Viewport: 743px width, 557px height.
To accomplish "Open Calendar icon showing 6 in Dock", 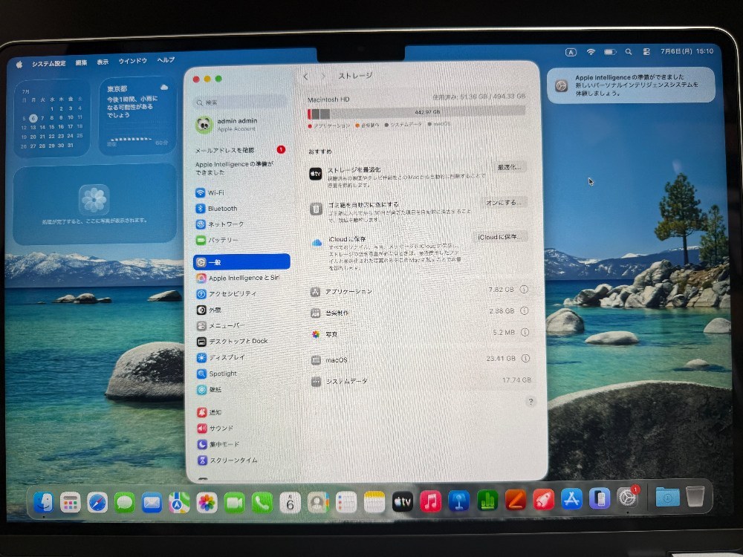I will click(290, 503).
